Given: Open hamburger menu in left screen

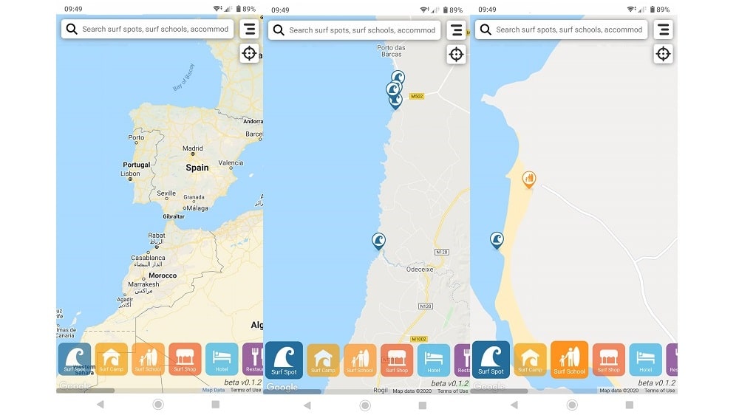Looking at the screenshot, I should click(249, 30).
